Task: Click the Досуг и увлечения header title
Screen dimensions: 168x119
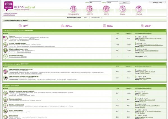Action: (12, 86)
